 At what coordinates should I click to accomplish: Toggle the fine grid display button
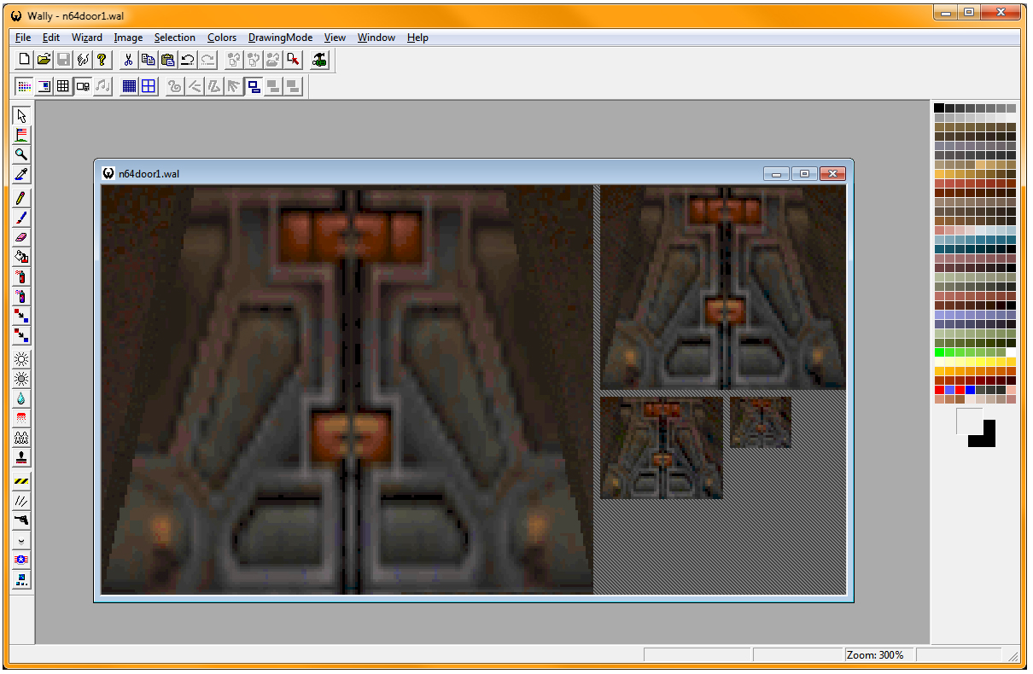[x=128, y=86]
